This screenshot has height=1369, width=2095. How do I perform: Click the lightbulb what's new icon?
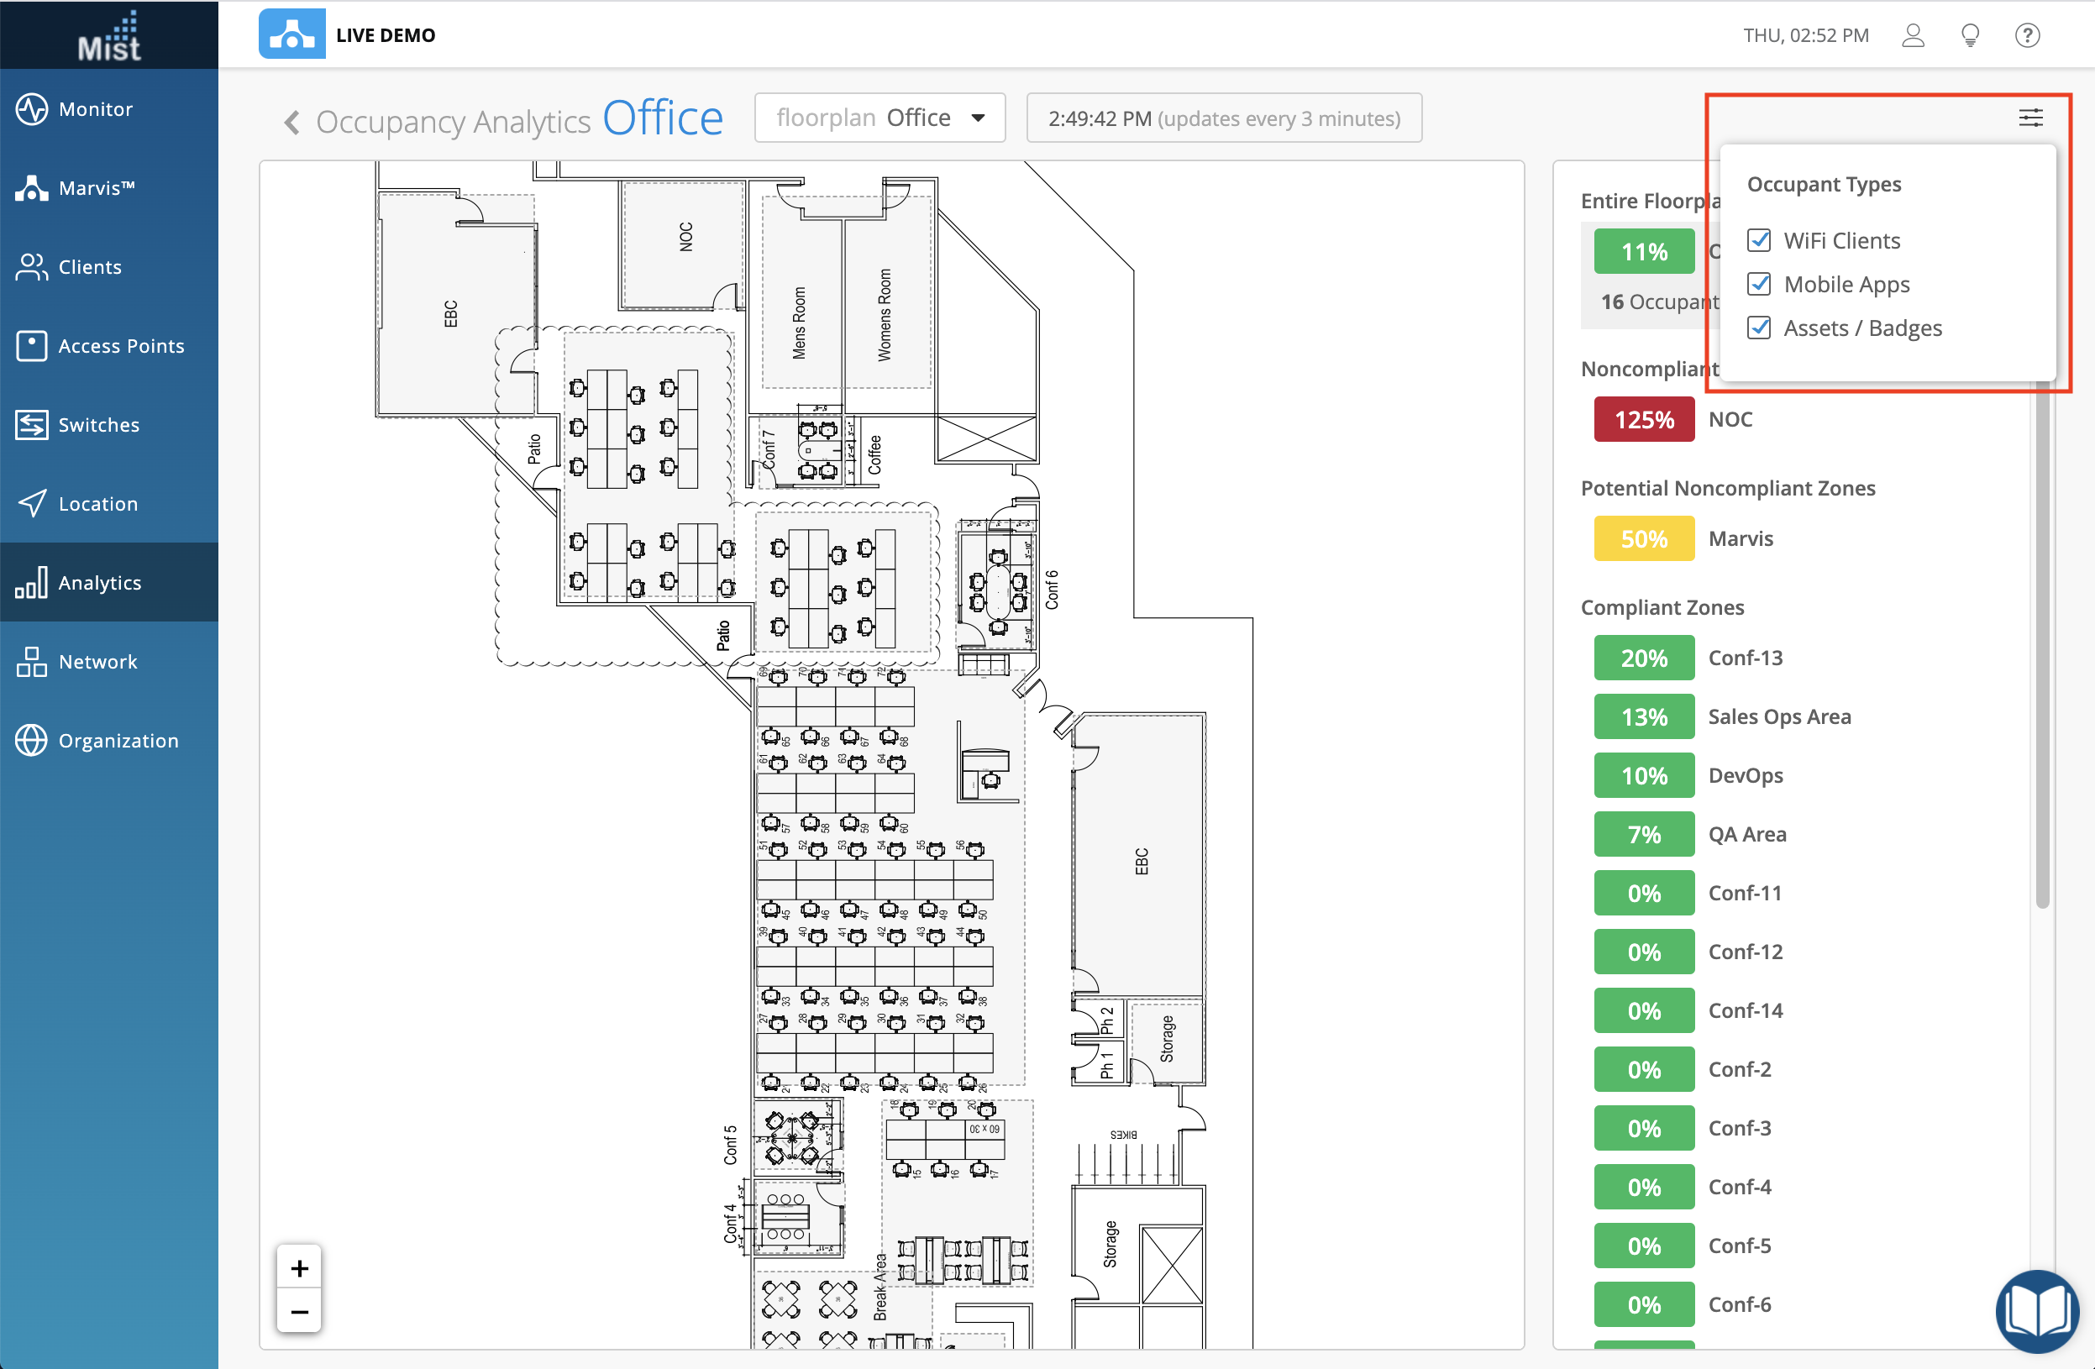click(x=1970, y=35)
